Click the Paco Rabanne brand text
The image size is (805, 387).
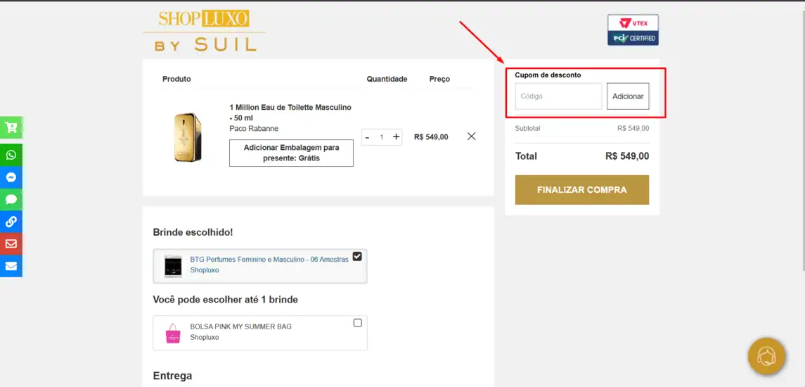click(x=254, y=129)
